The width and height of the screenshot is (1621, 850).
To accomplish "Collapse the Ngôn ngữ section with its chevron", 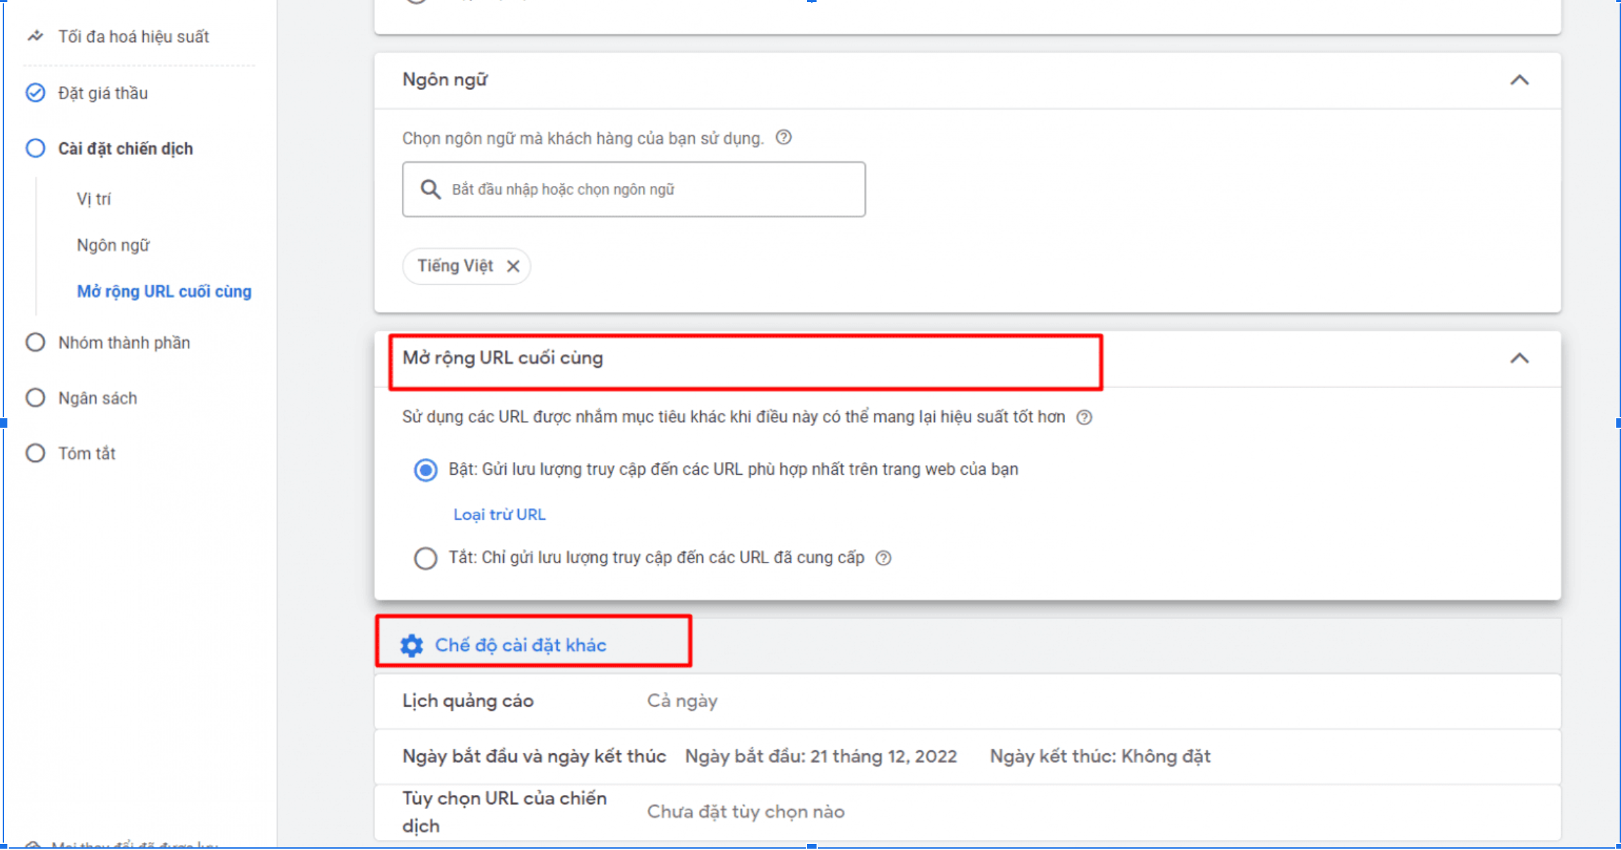I will tap(1520, 80).
